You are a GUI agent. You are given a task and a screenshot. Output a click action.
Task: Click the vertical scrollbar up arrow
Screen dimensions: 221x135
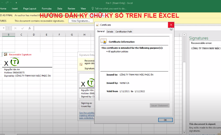click(x=184, y=35)
